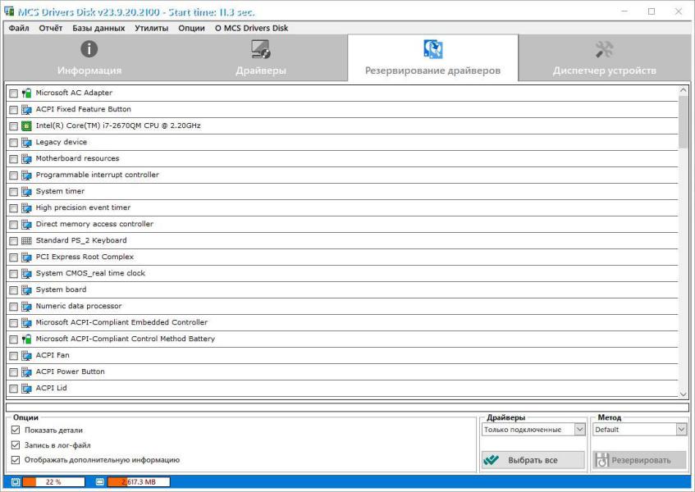Screen dimensions: 695x492
Task: Click the MCS Drivers Disk title bar icon
Action: click(x=8, y=11)
